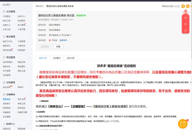Viewport: 192px width, 130px height.
Task: Collapse the 发货管理 section chevron
Action: [29, 12]
